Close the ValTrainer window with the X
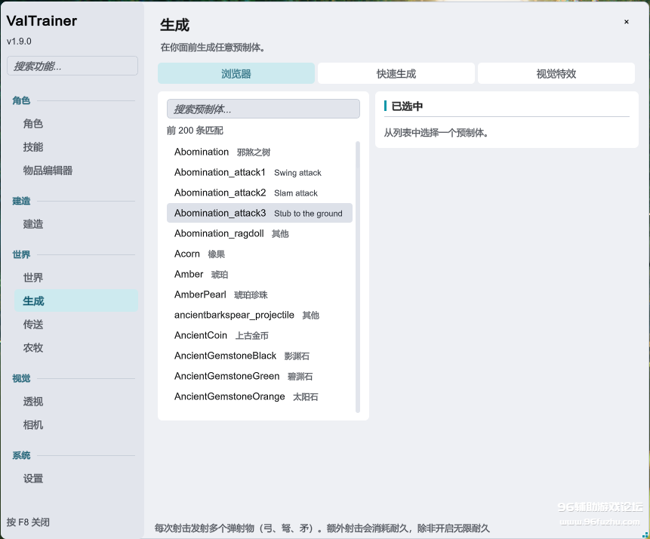 point(627,22)
